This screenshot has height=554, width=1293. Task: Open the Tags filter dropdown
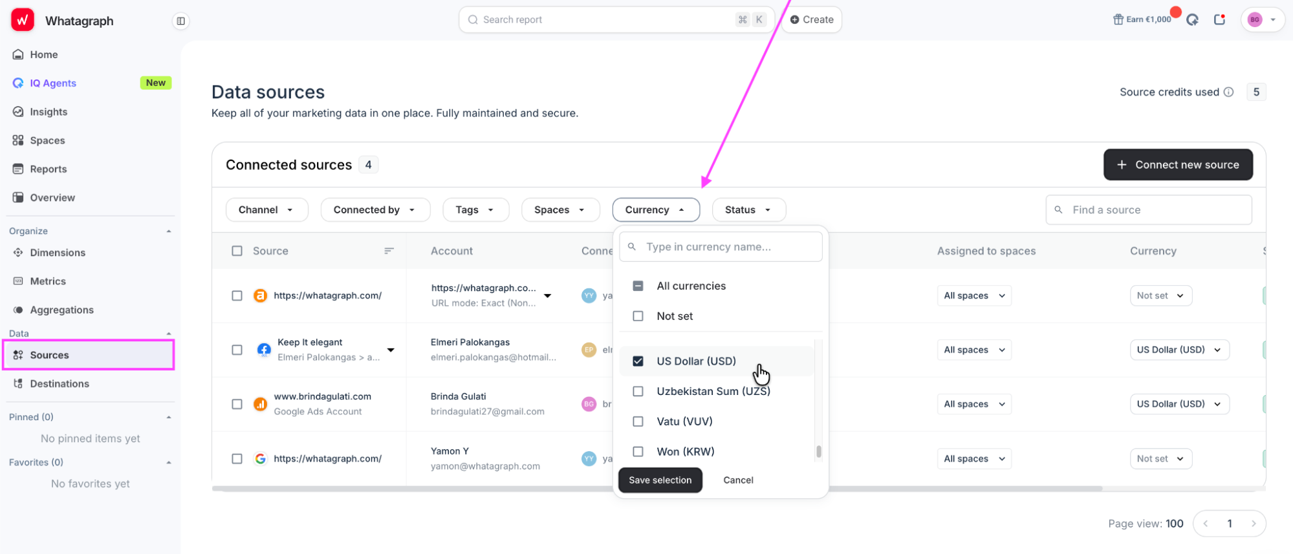(475, 209)
